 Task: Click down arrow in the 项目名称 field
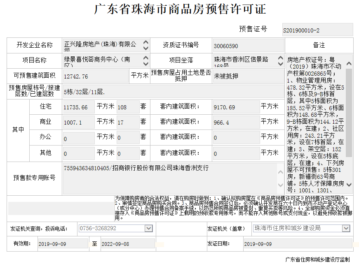pos(145,64)
